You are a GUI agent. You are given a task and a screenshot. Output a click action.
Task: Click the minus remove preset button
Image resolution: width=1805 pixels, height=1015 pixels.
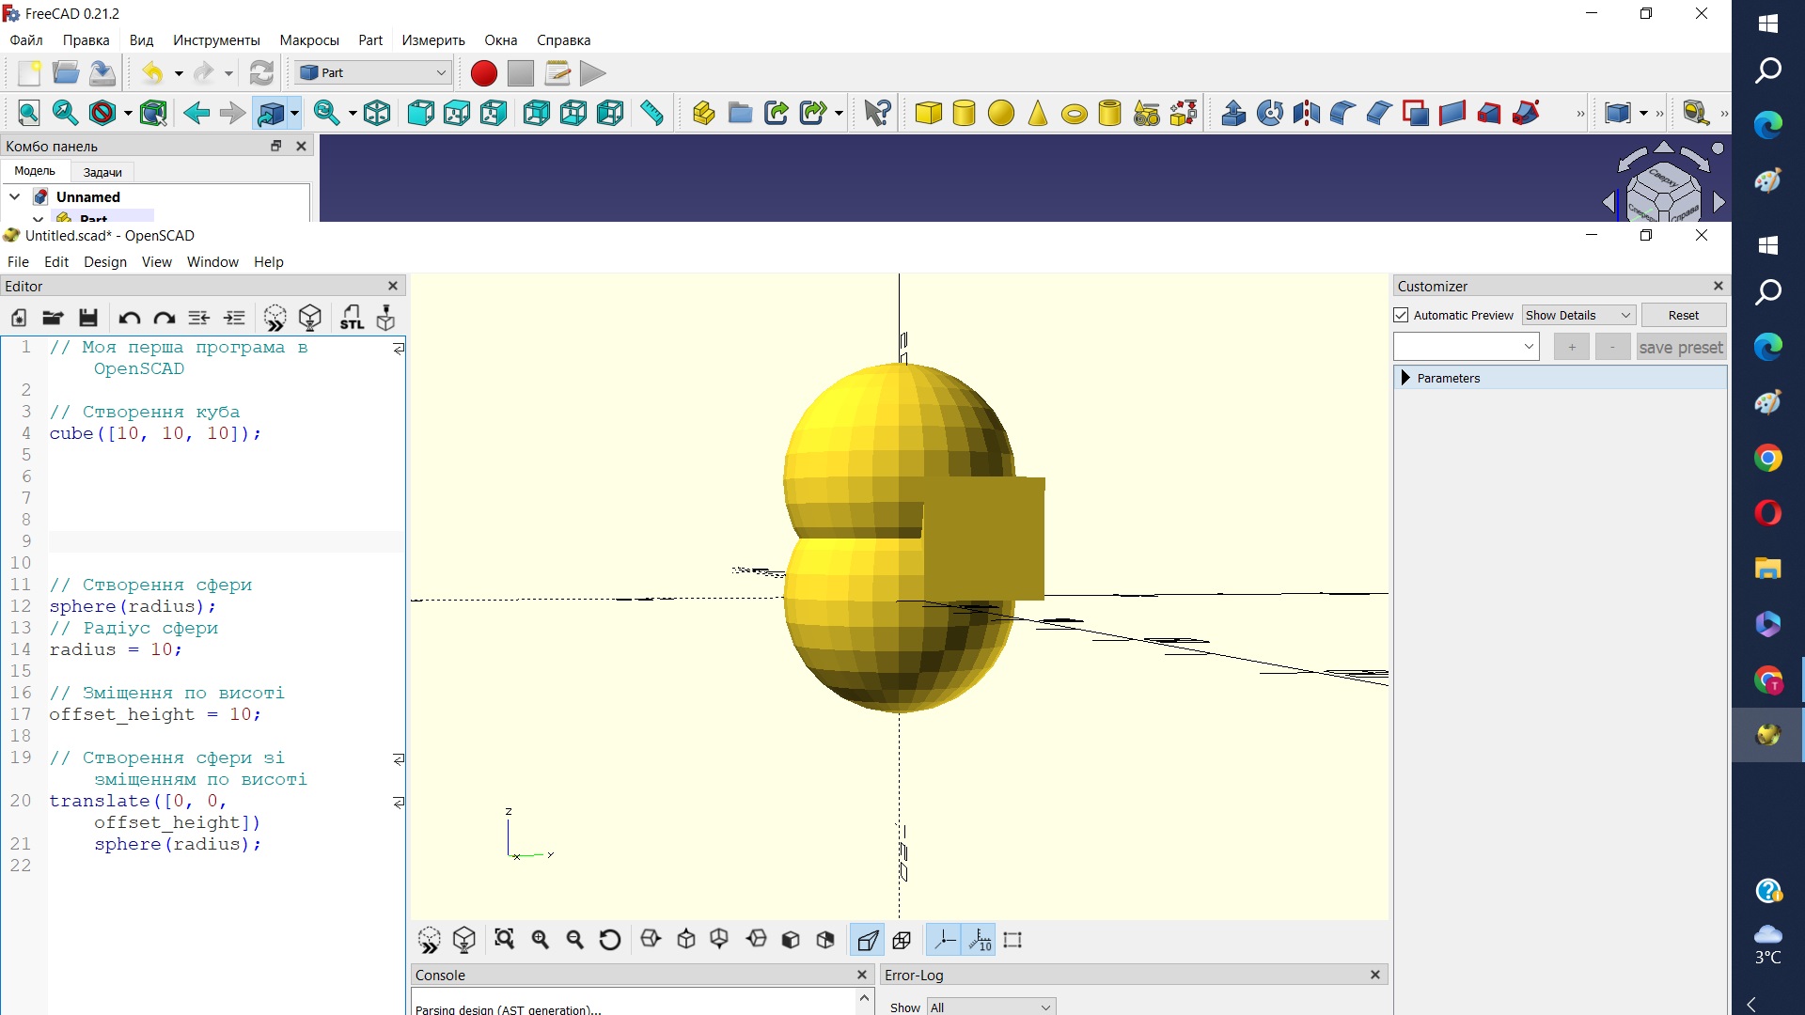click(1613, 347)
